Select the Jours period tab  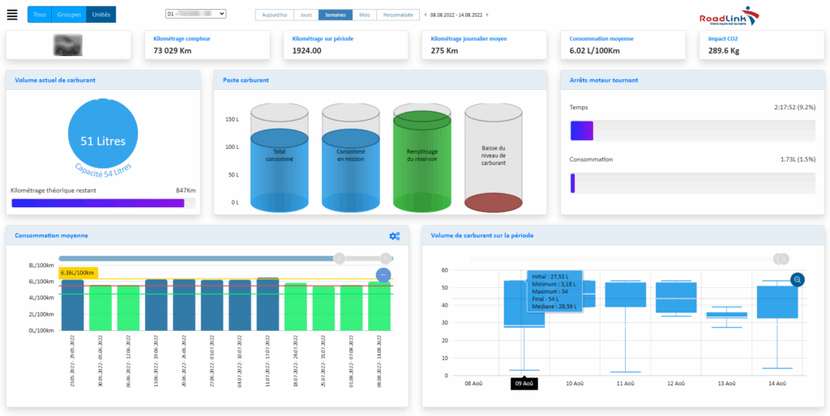click(x=306, y=15)
